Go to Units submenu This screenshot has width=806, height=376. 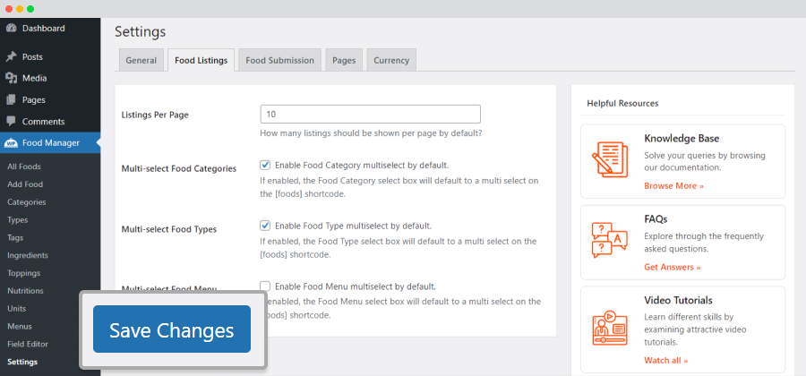click(16, 309)
